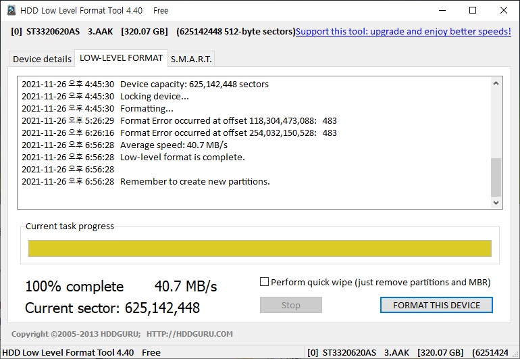Switch to the S.M.A.R.T. tab

click(x=191, y=59)
